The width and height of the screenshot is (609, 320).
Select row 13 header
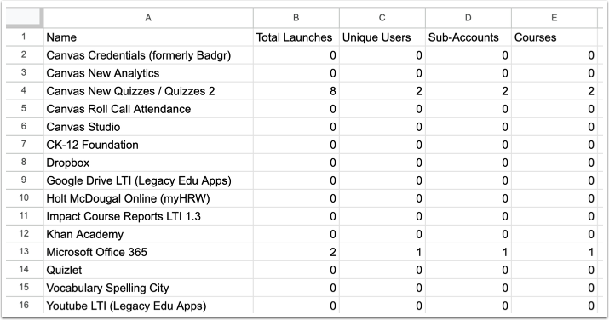pos(24,252)
